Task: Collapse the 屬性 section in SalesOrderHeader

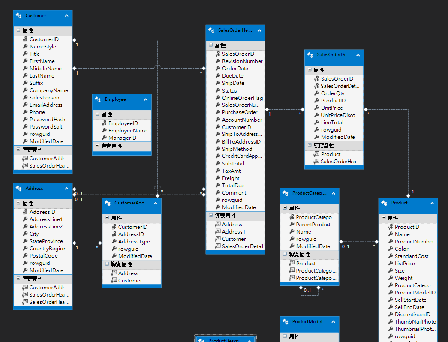Action: tap(210, 45)
